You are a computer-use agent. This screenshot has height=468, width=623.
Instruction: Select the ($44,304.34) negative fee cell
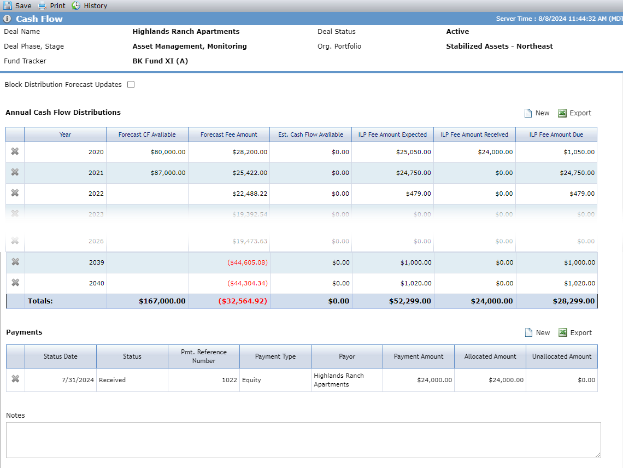[x=230, y=283]
